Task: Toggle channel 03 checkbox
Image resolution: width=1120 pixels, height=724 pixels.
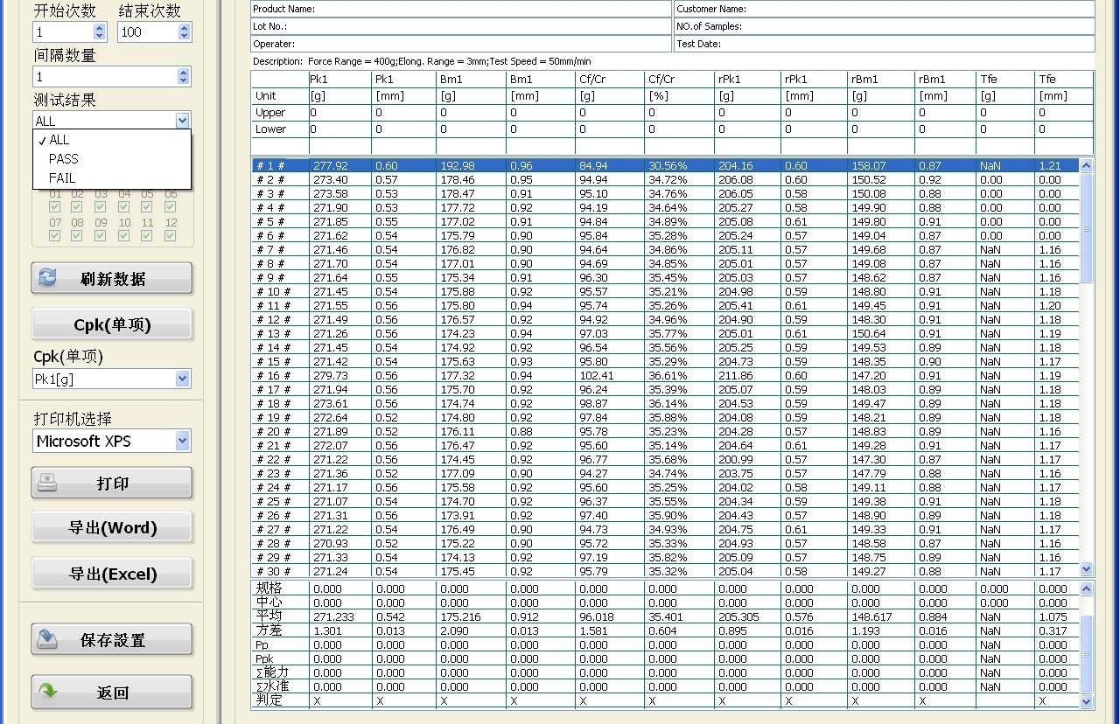Action: pos(101,207)
